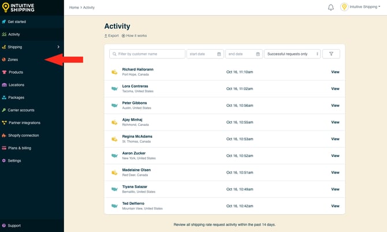This screenshot has height=232, width=387.
Task: Click the Intuitive Shipping logo
Action: click(18, 8)
